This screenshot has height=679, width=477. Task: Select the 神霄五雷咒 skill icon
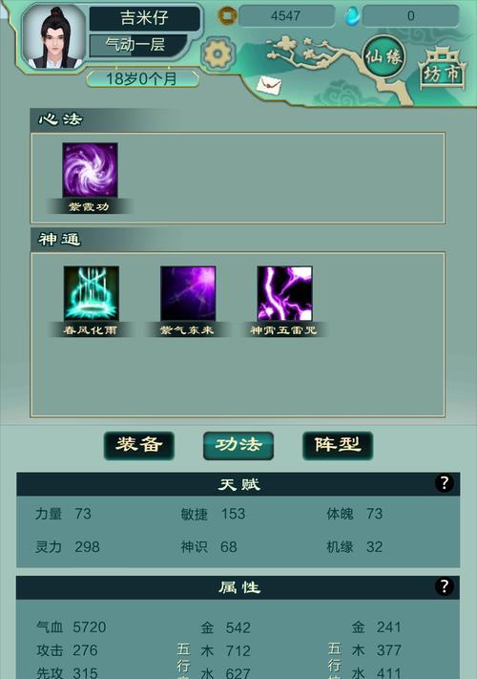tap(284, 293)
